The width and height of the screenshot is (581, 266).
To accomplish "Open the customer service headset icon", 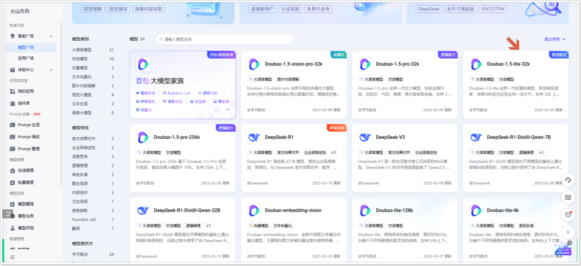I will pyautogui.click(x=568, y=180).
